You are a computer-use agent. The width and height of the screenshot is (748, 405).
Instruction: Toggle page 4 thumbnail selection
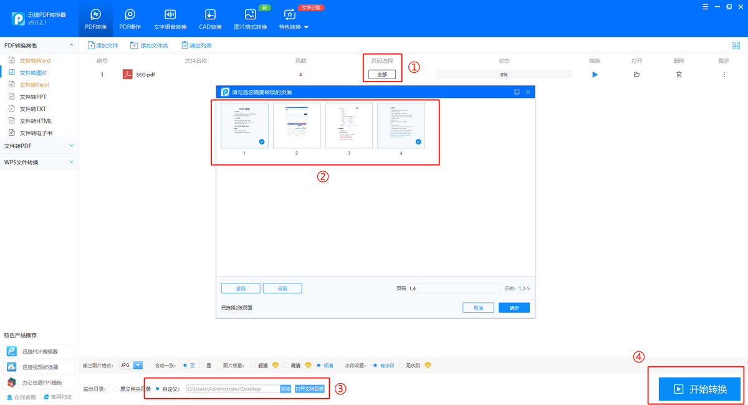[401, 125]
